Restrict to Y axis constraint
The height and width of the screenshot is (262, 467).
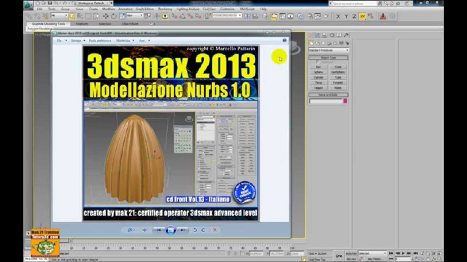click(346, 16)
